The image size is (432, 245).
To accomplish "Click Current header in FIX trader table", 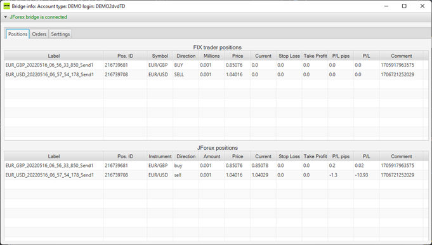I will coord(263,56).
